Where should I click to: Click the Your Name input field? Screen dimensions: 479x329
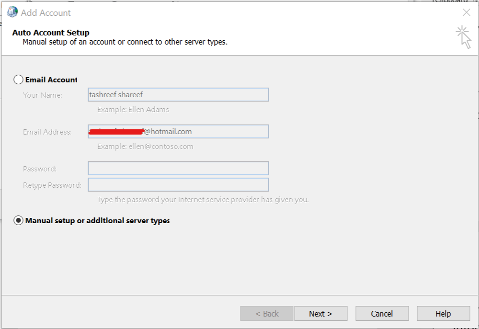178,95
